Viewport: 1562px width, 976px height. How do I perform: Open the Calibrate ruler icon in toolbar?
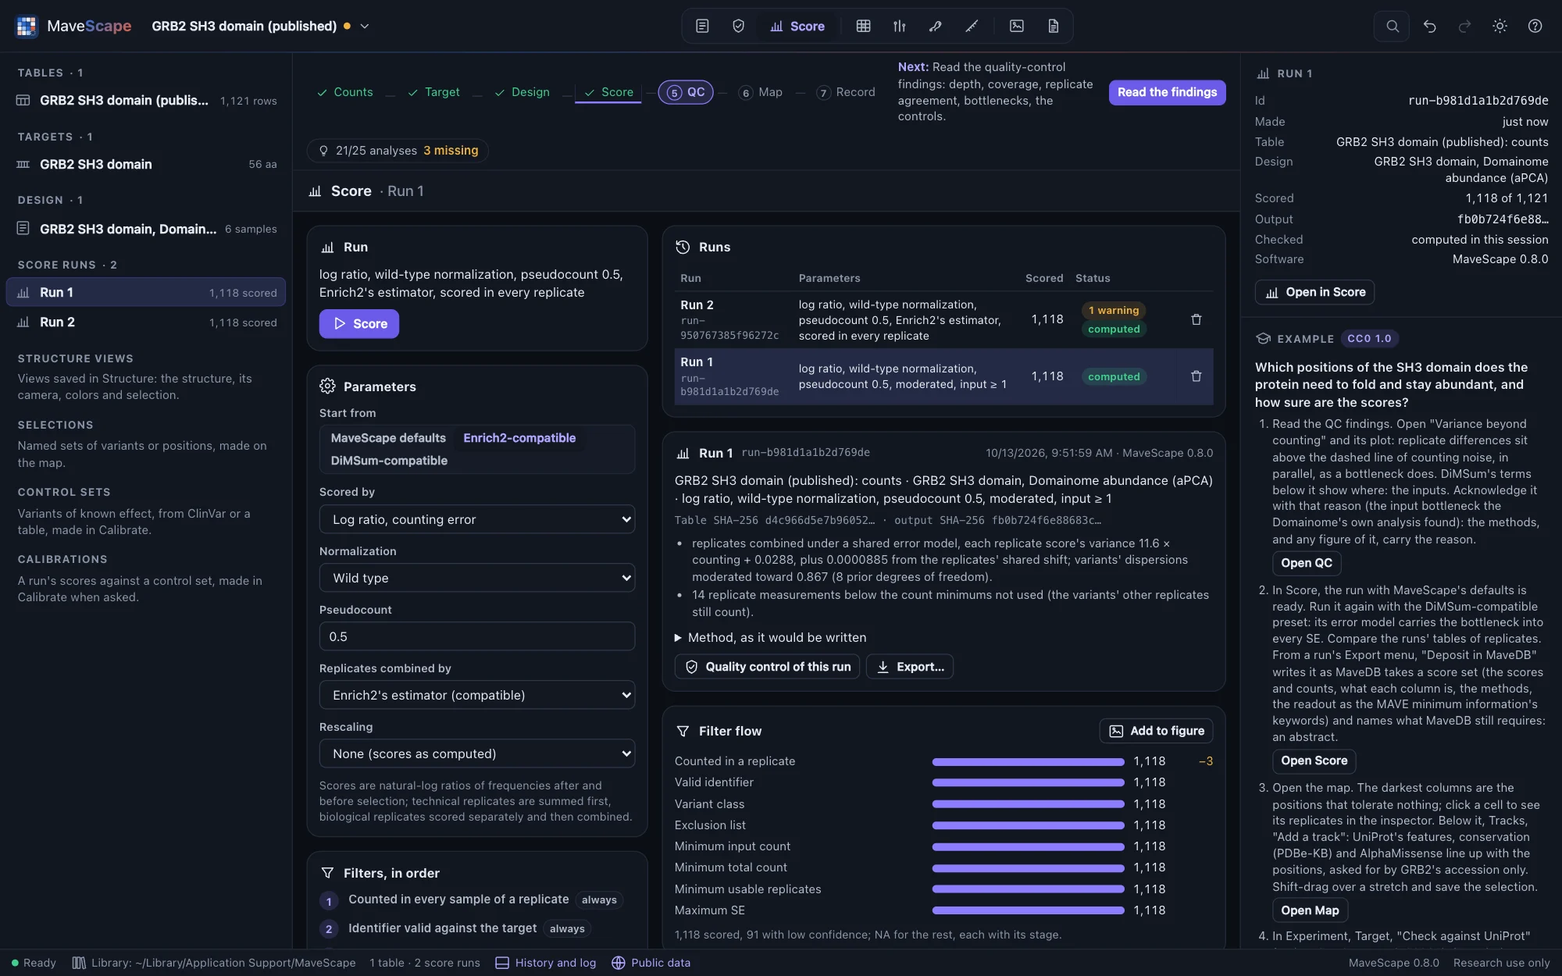tap(972, 26)
